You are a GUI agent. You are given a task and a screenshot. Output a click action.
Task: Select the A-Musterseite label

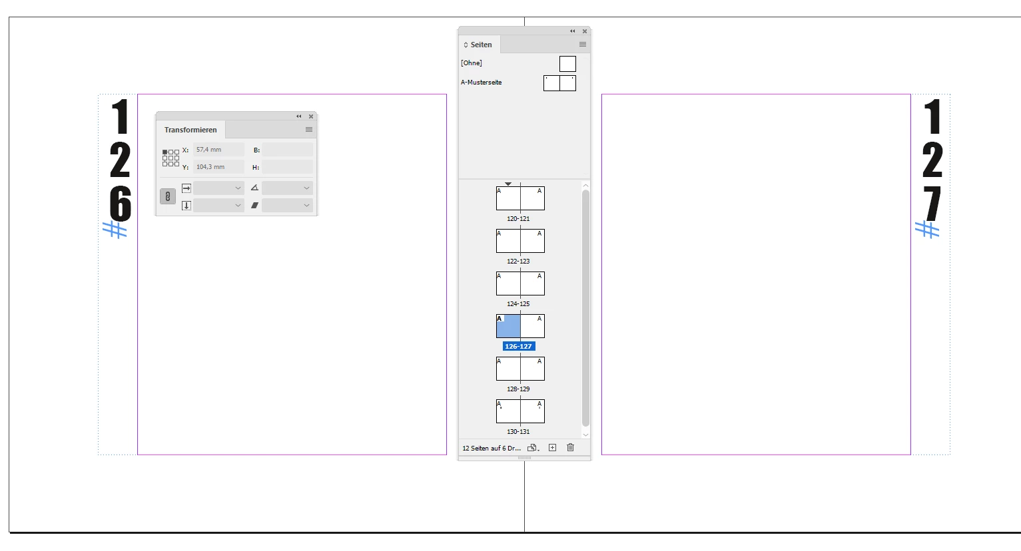(x=481, y=83)
